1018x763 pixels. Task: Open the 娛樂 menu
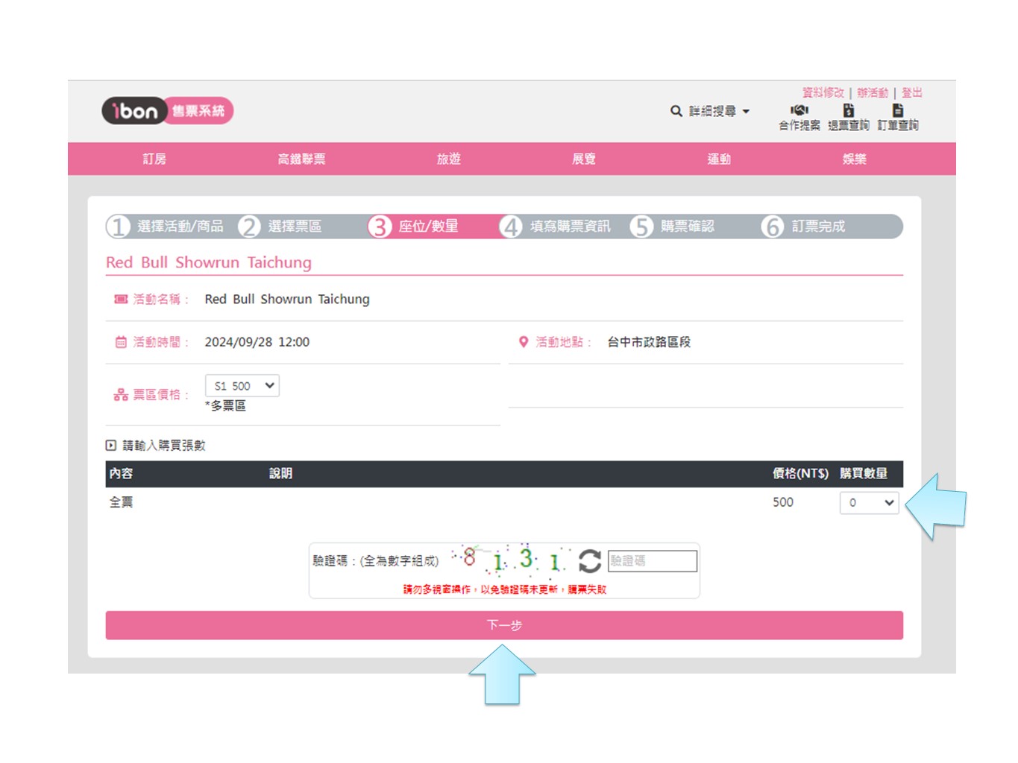[x=855, y=159]
